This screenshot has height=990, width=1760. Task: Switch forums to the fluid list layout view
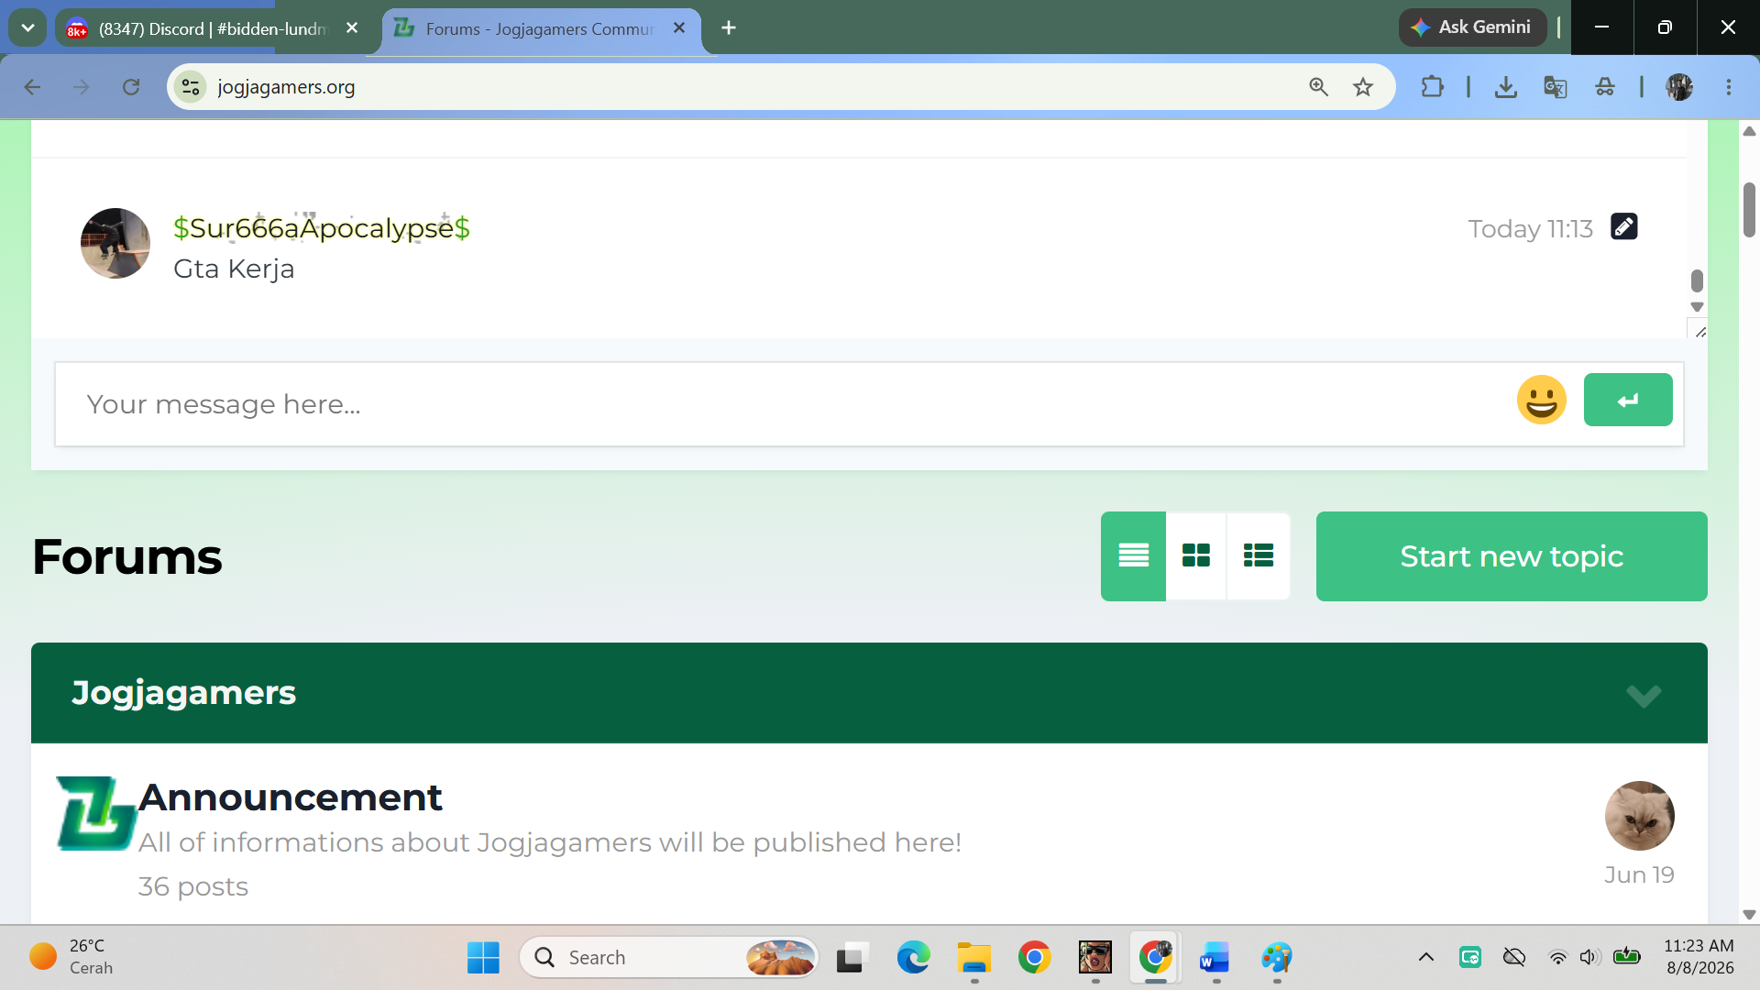[x=1258, y=555]
